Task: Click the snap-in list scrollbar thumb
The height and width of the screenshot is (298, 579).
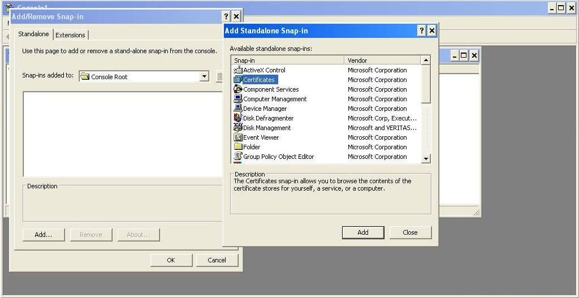Action: (x=426, y=84)
